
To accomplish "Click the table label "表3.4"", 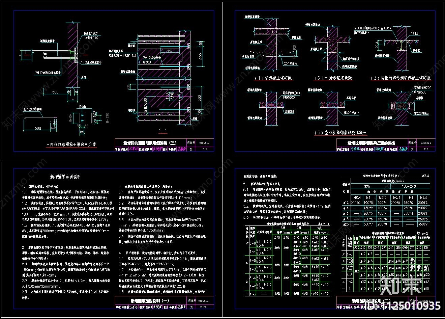I will click(426, 176).
